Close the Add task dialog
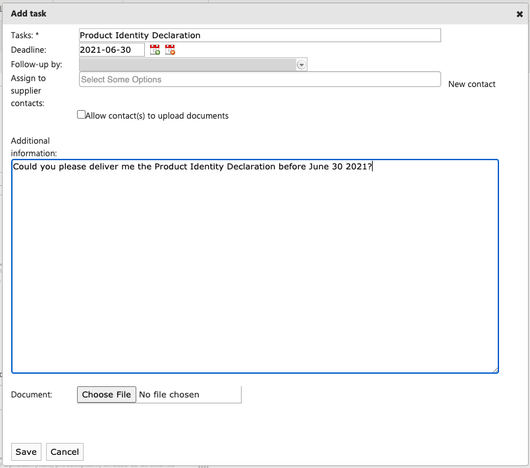The image size is (530, 468). point(519,14)
